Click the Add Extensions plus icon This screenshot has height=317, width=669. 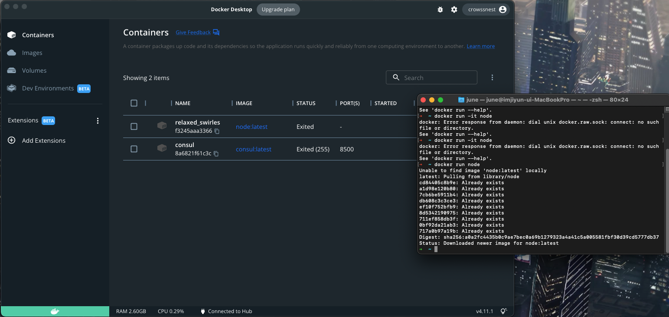point(12,141)
